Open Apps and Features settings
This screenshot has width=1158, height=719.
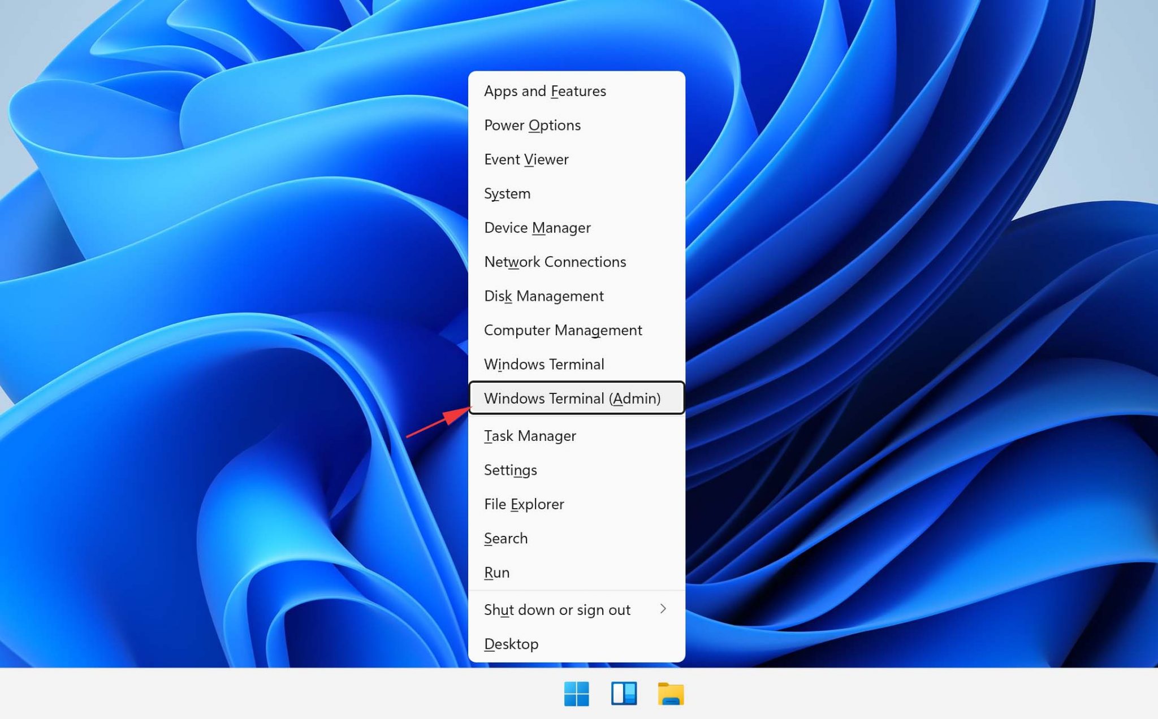pos(545,90)
